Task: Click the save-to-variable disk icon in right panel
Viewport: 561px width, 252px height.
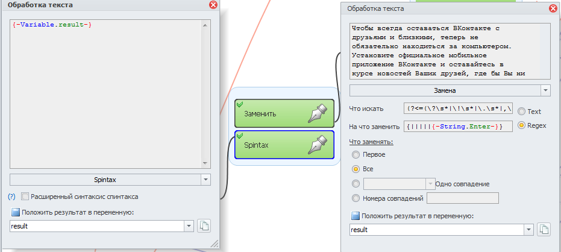Action: (356, 215)
